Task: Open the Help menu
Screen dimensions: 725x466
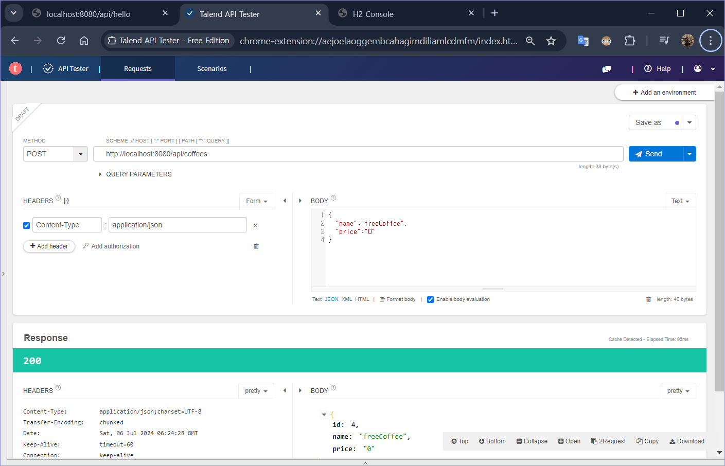Action: (658, 68)
